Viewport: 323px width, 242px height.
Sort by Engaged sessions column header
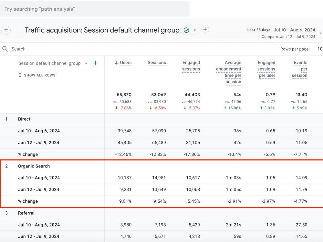[191, 66]
